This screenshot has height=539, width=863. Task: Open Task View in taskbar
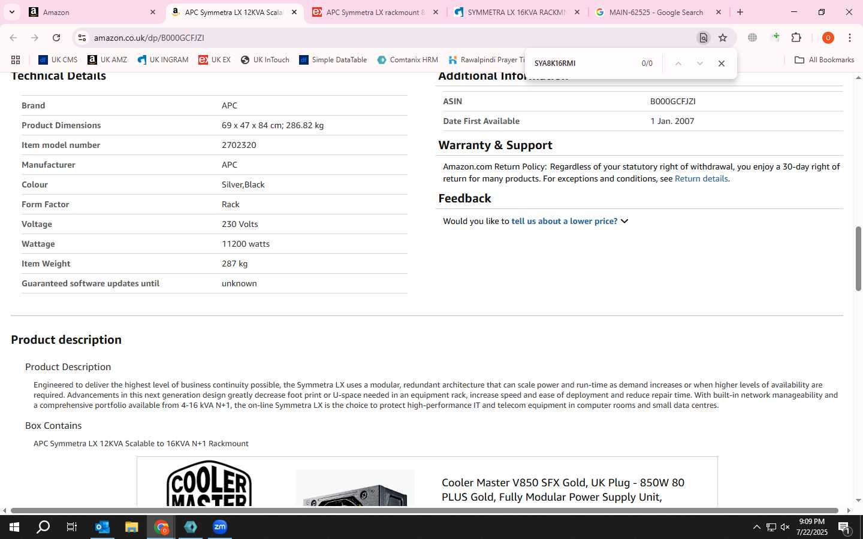(x=72, y=527)
